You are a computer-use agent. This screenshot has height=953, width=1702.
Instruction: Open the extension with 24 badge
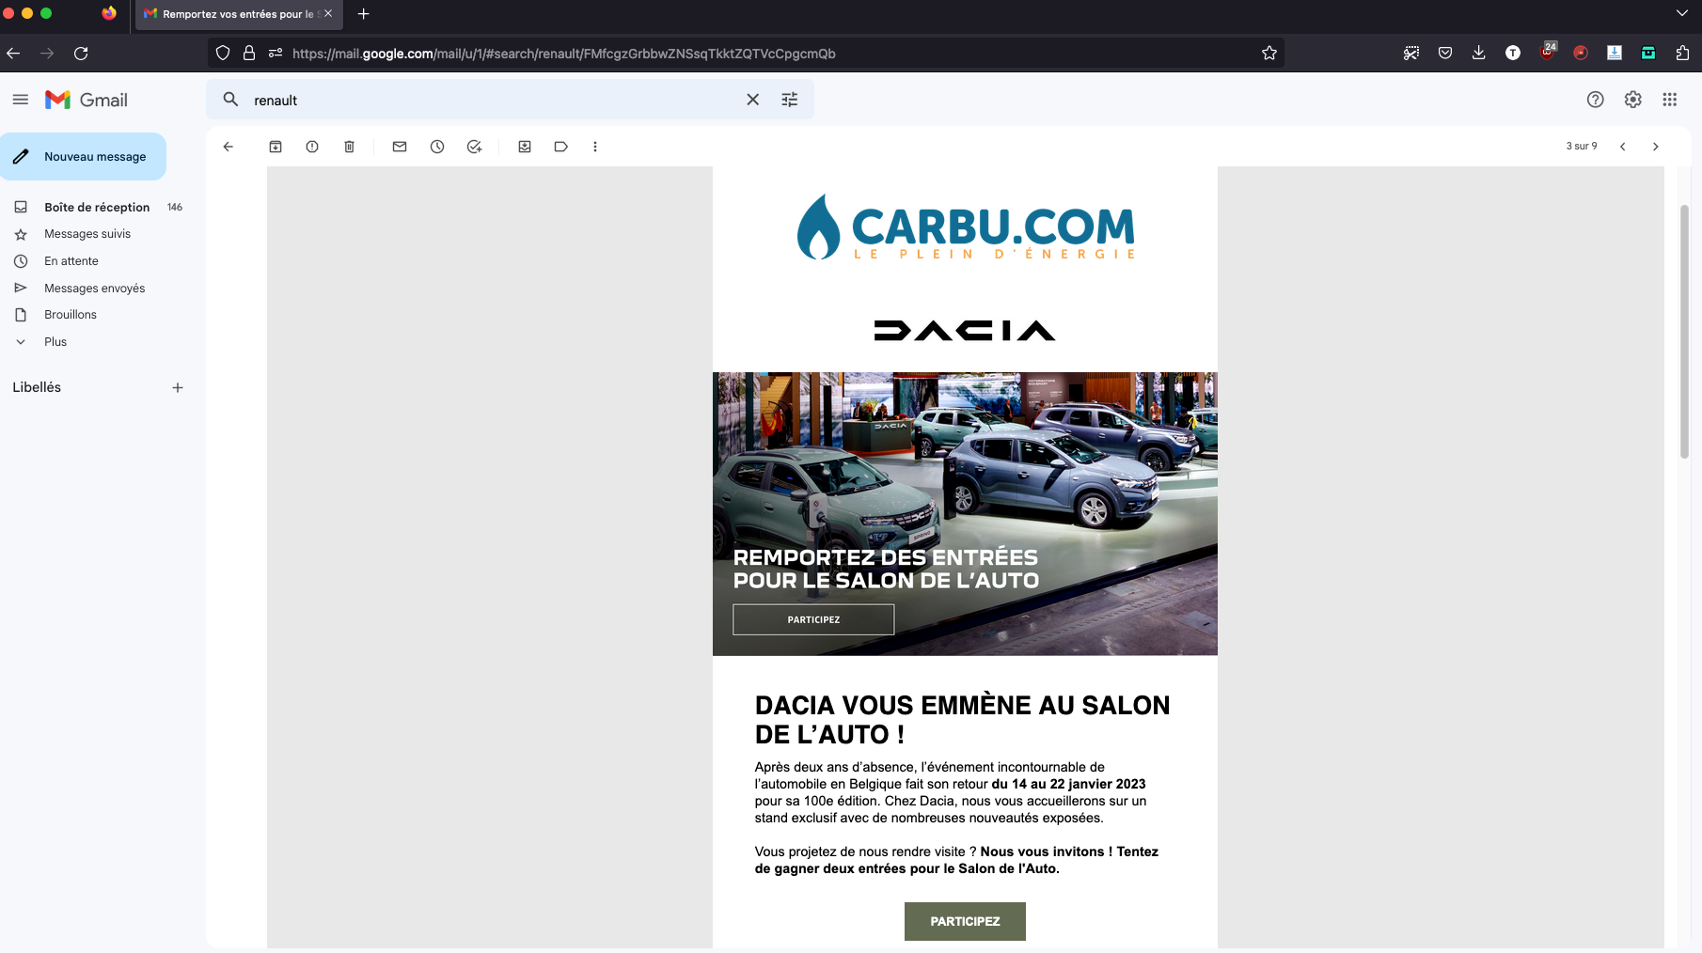pos(1548,52)
